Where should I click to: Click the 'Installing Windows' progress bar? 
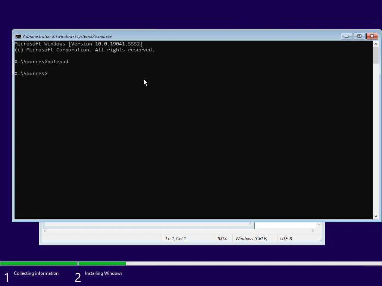click(230, 263)
